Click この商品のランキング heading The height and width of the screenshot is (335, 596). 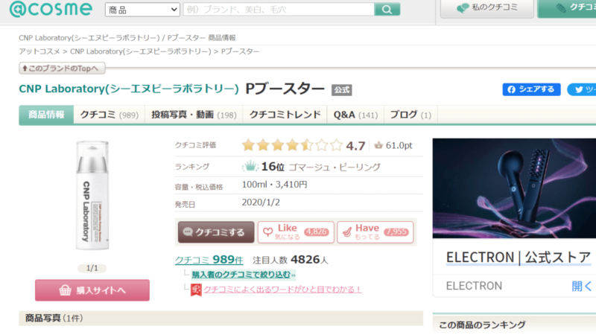pyautogui.click(x=482, y=325)
